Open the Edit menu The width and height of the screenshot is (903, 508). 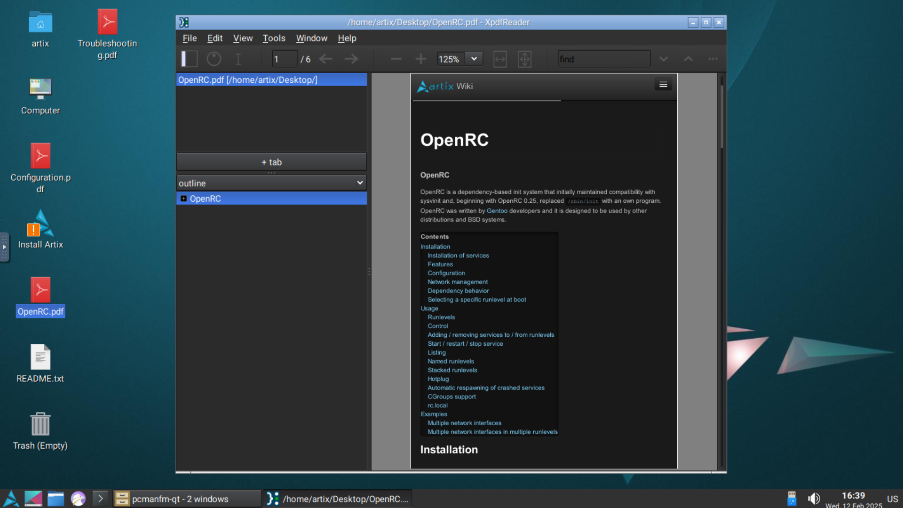click(x=215, y=38)
